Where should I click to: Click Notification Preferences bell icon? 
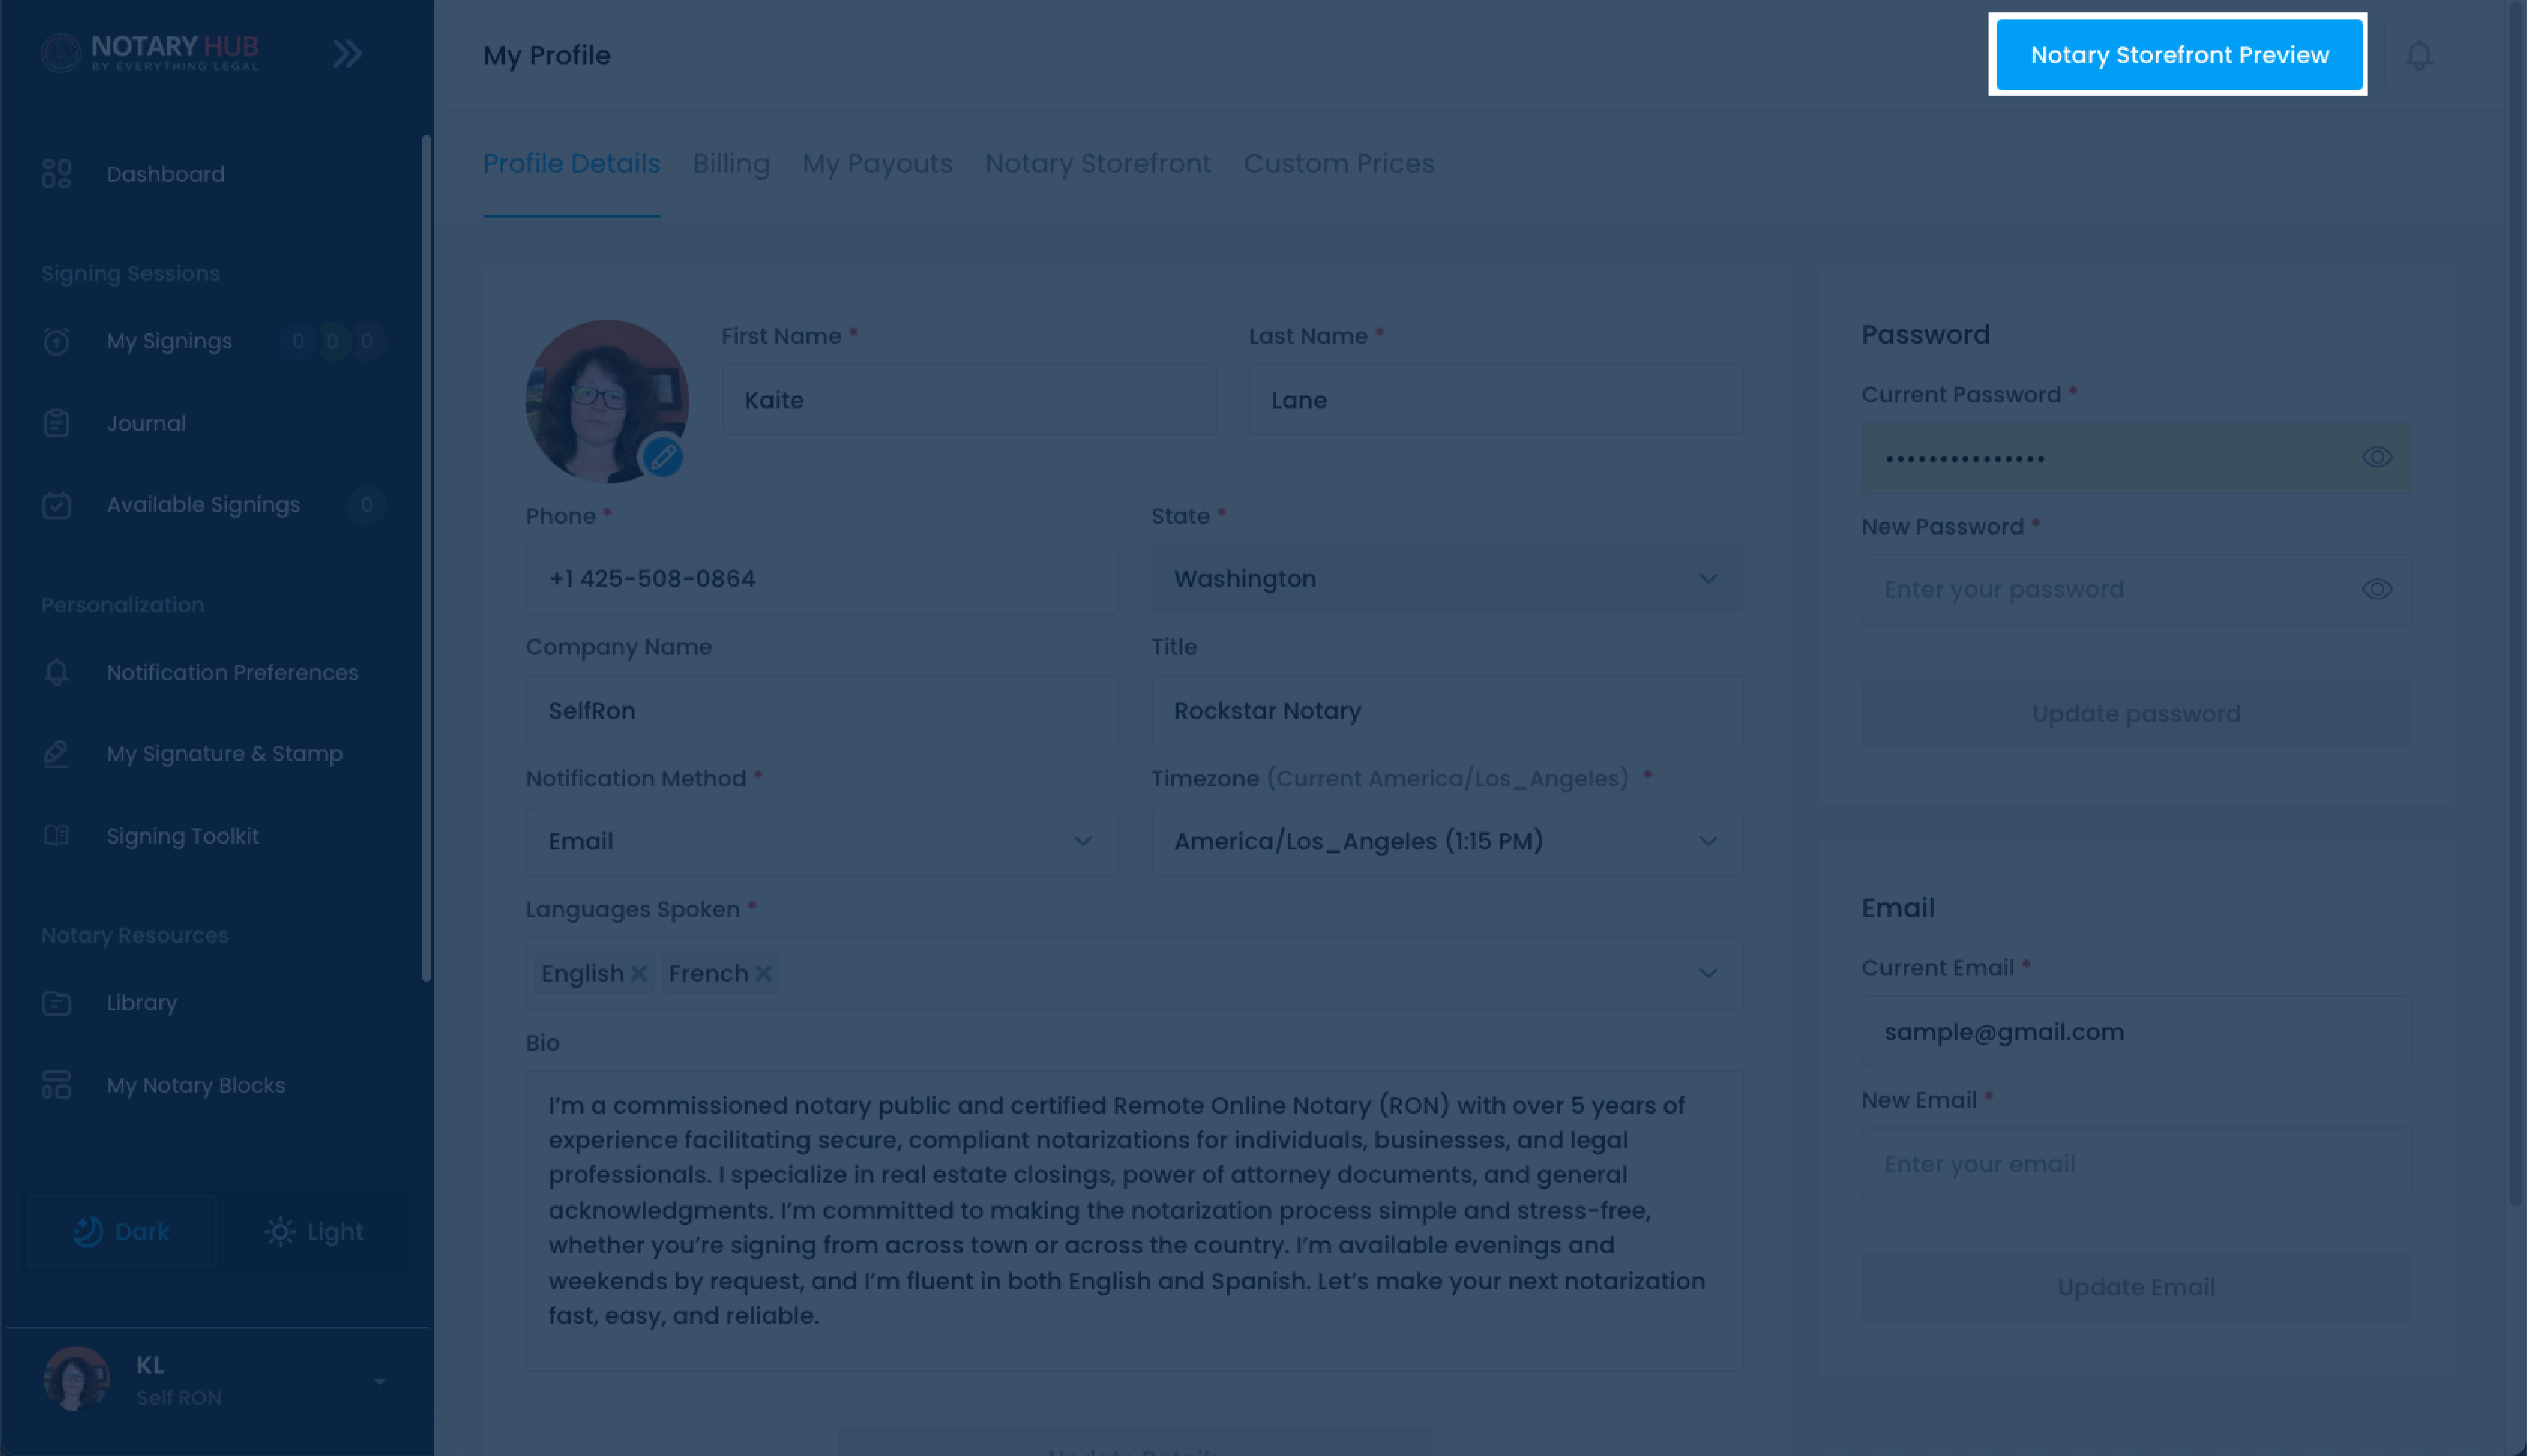57,672
